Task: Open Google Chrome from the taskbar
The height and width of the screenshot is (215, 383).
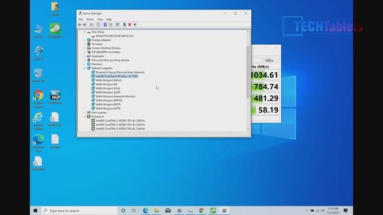Action: (x=202, y=210)
